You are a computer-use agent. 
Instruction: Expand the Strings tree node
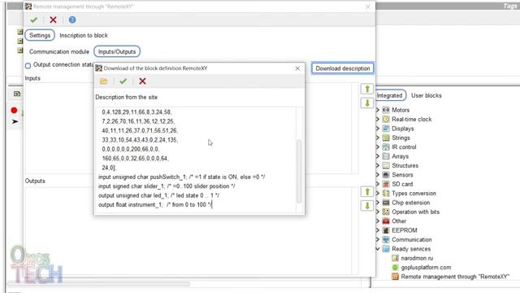coord(378,138)
